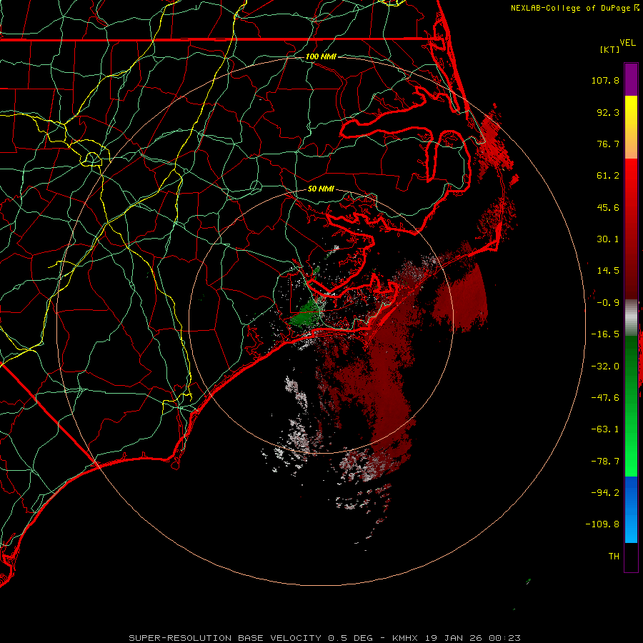Click the 107.8 scale value
643x643 pixels.
605,80
